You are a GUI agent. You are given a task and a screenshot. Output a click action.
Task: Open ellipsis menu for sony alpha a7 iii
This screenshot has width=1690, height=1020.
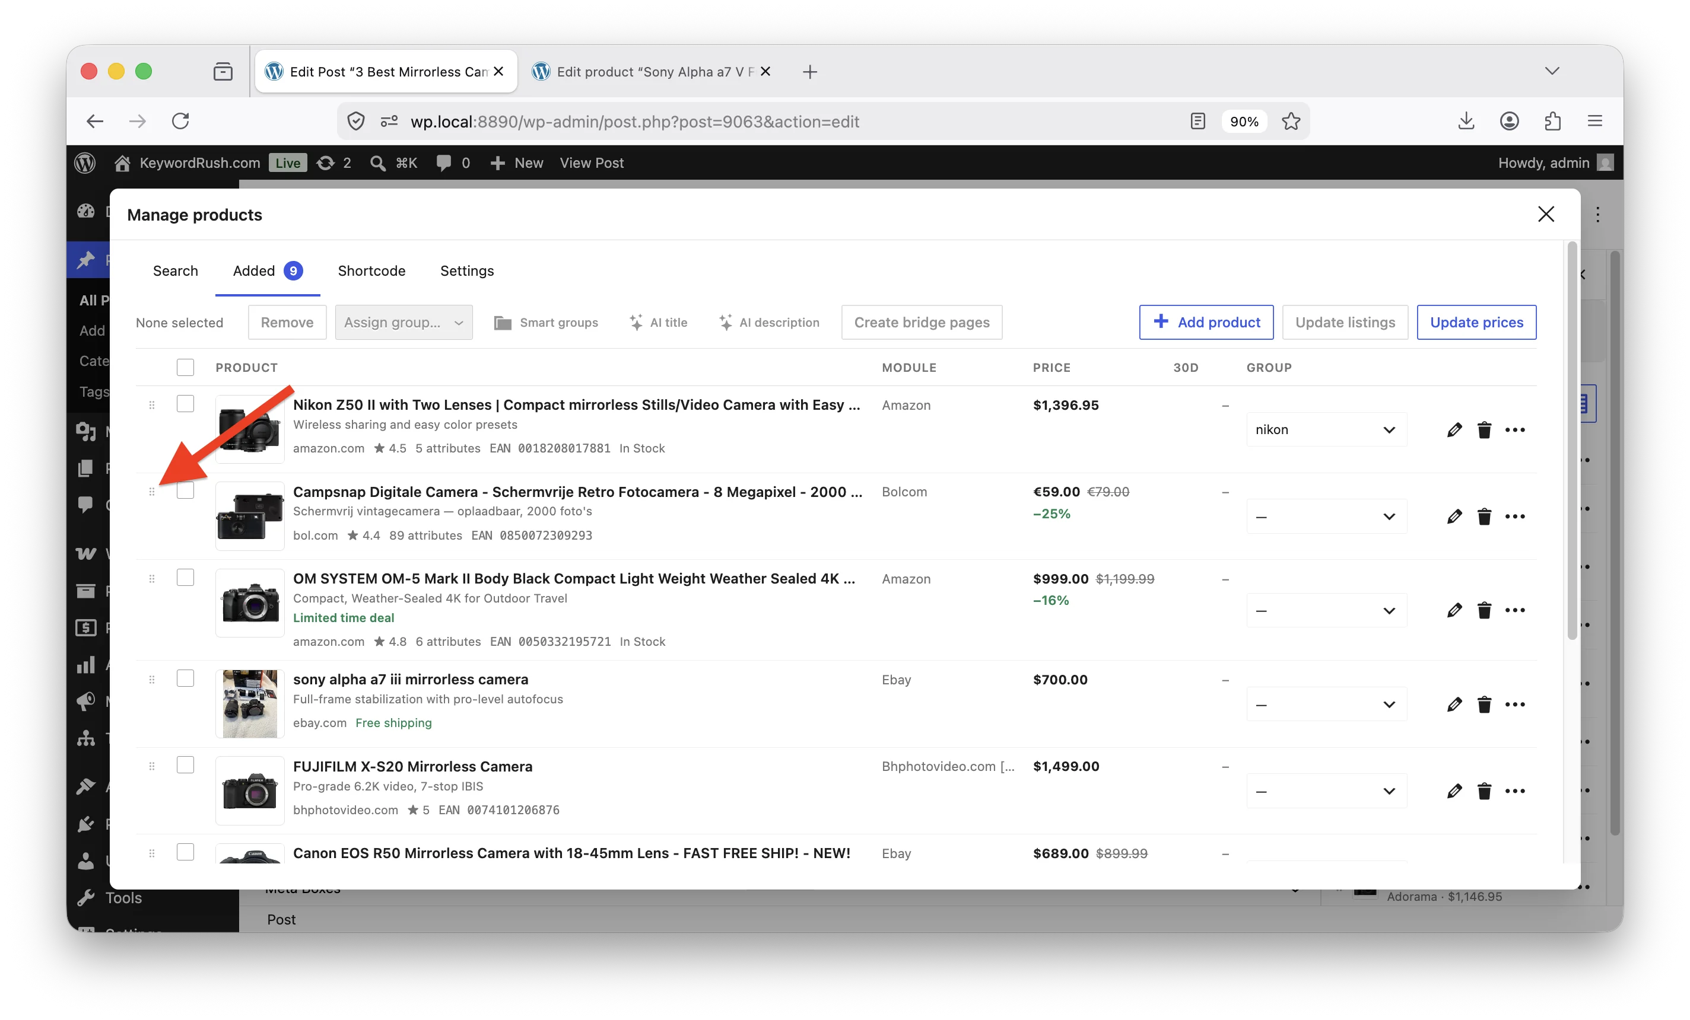click(x=1515, y=704)
